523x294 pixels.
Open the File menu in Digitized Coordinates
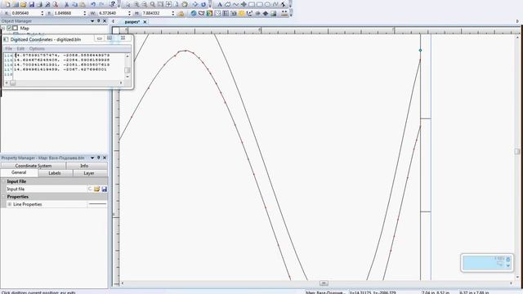coord(9,49)
